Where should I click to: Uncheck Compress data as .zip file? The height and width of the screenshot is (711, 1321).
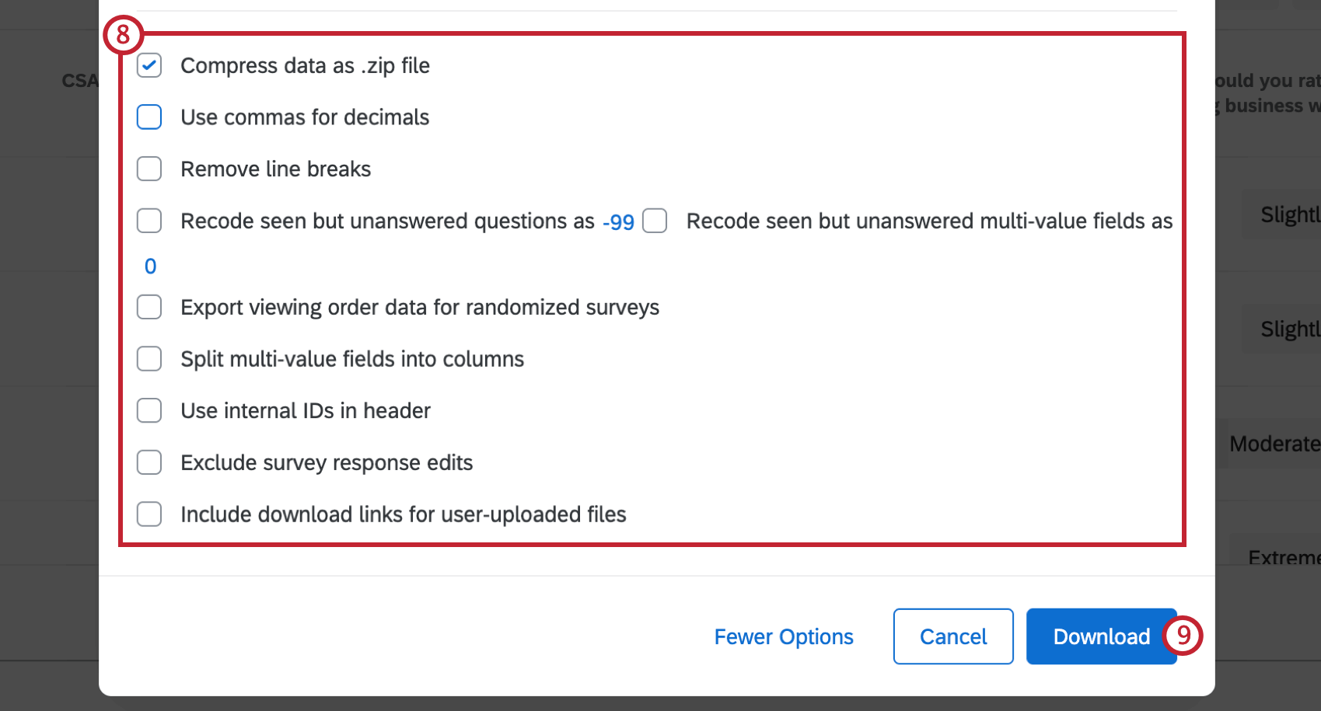click(149, 65)
